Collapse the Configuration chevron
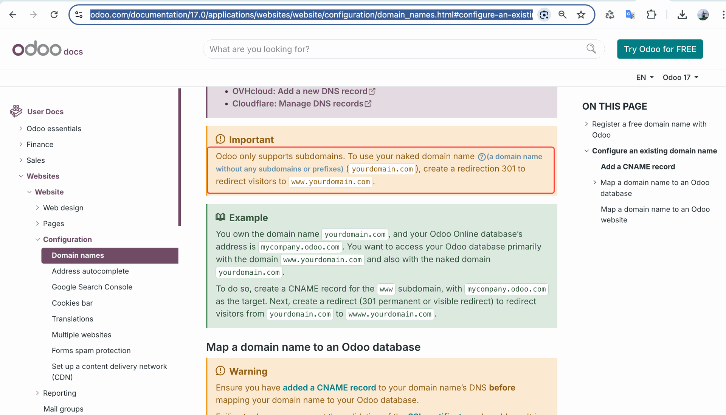This screenshot has width=726, height=415. tap(37, 239)
